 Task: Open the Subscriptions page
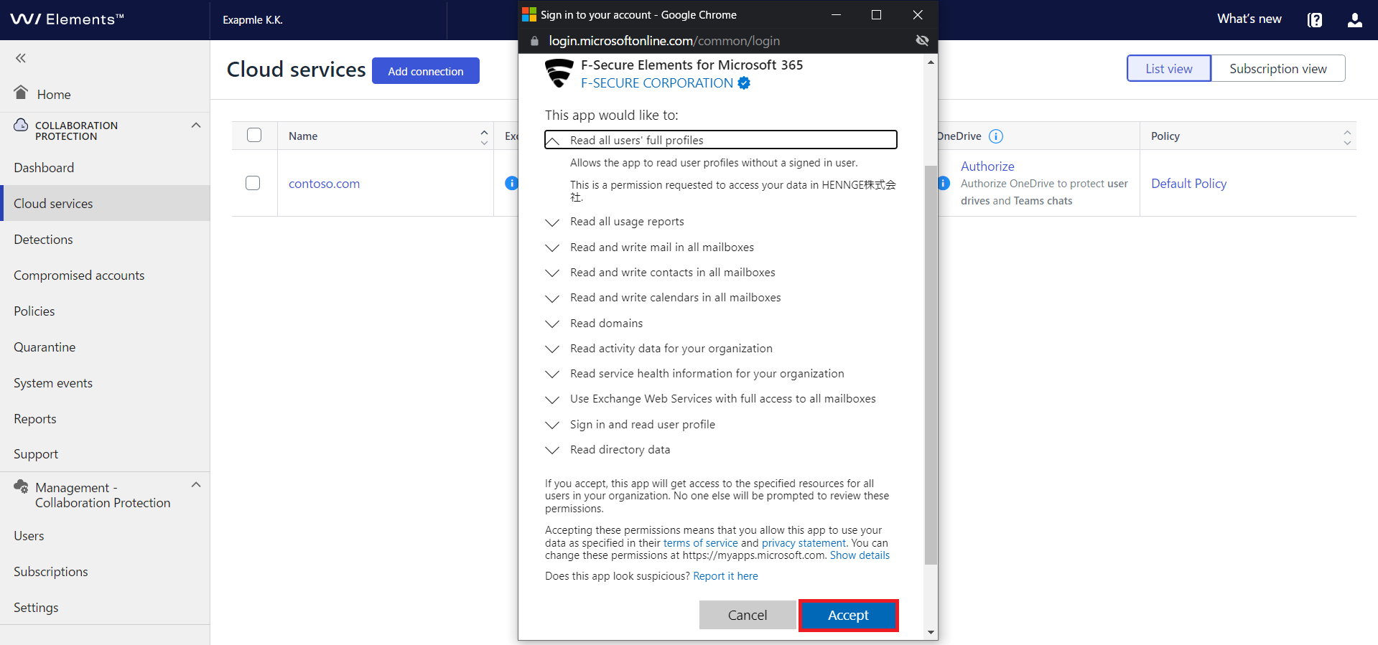(x=51, y=572)
